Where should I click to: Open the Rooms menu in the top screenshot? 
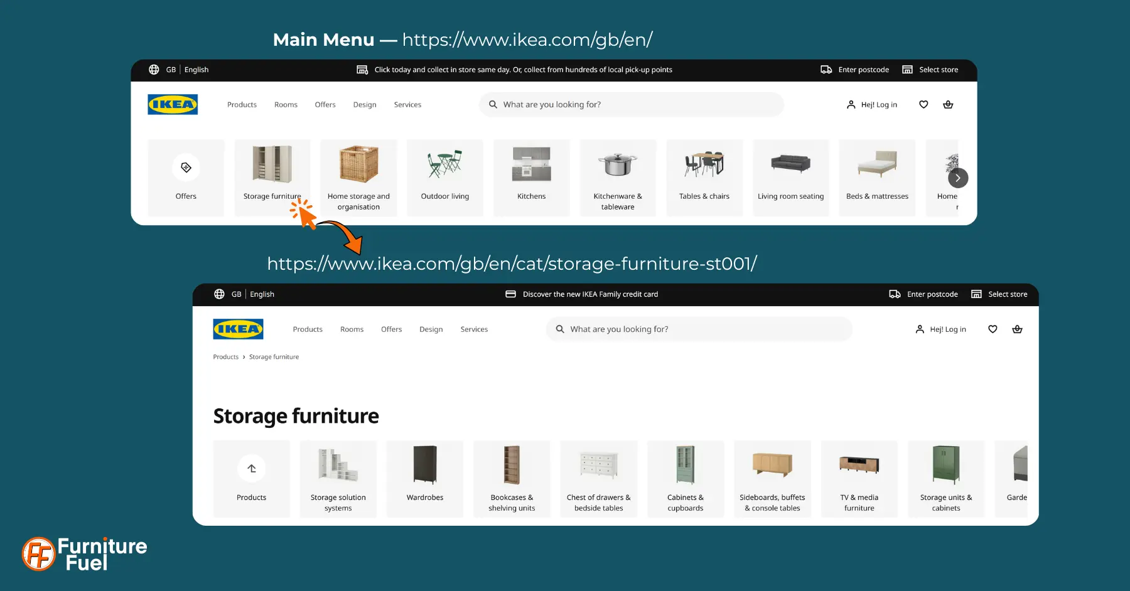286,105
